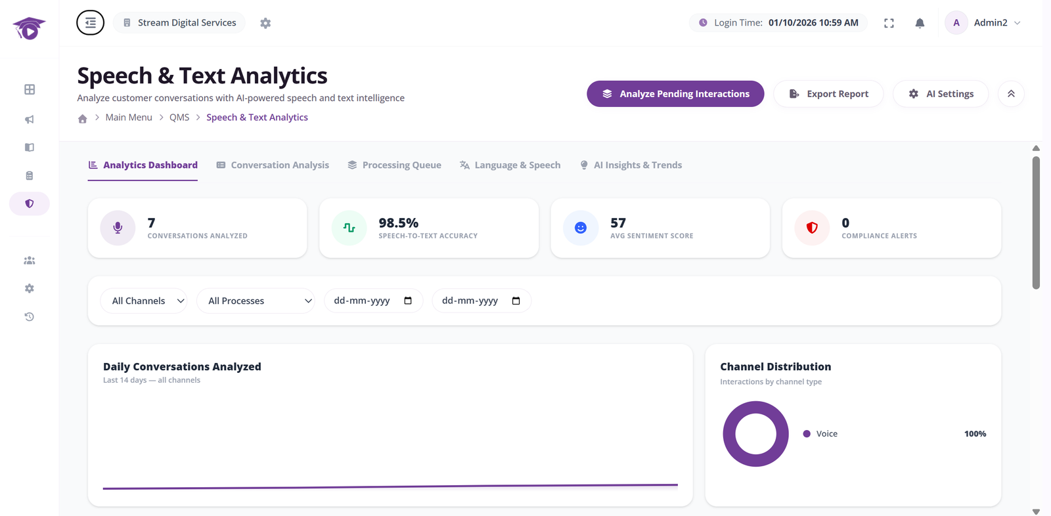Screen dimensions: 1051x516
Task: Switch to the Processing Queue tab
Action: pos(394,165)
